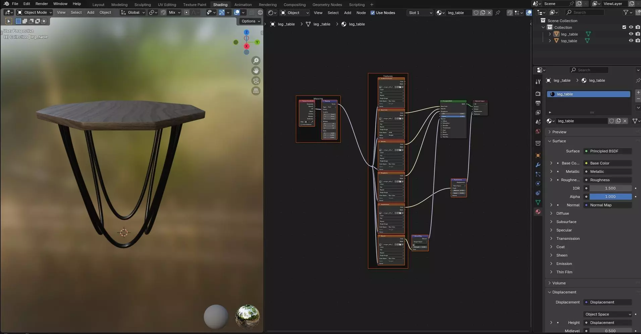This screenshot has height=334, width=641.
Task: Hide top_table object in the outliner
Action: coord(631,41)
